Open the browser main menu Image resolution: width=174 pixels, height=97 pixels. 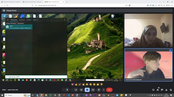click(172, 5)
